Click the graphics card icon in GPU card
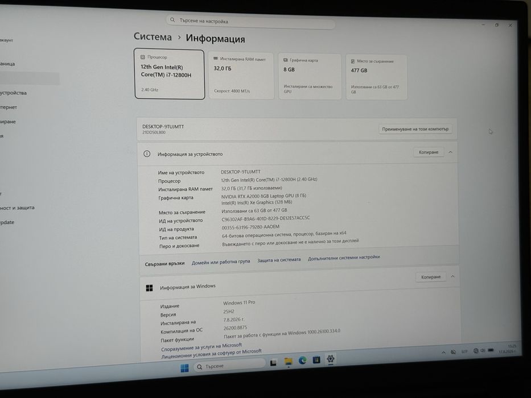The width and height of the screenshot is (531, 398). 286,60
